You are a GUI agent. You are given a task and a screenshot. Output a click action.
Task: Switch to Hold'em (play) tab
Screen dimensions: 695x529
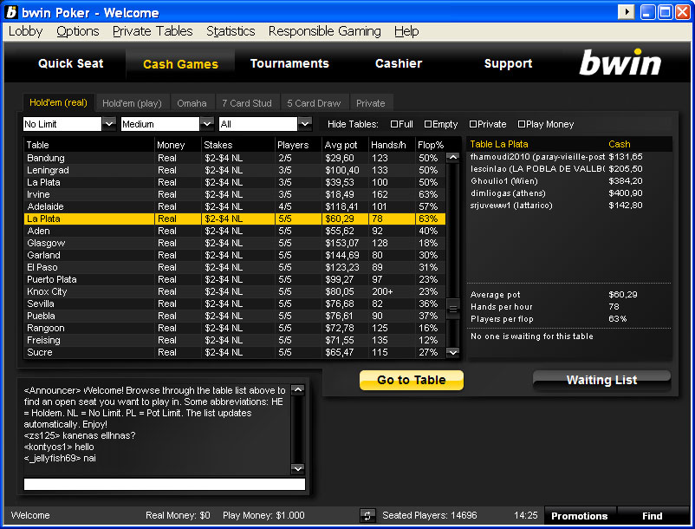(x=132, y=103)
